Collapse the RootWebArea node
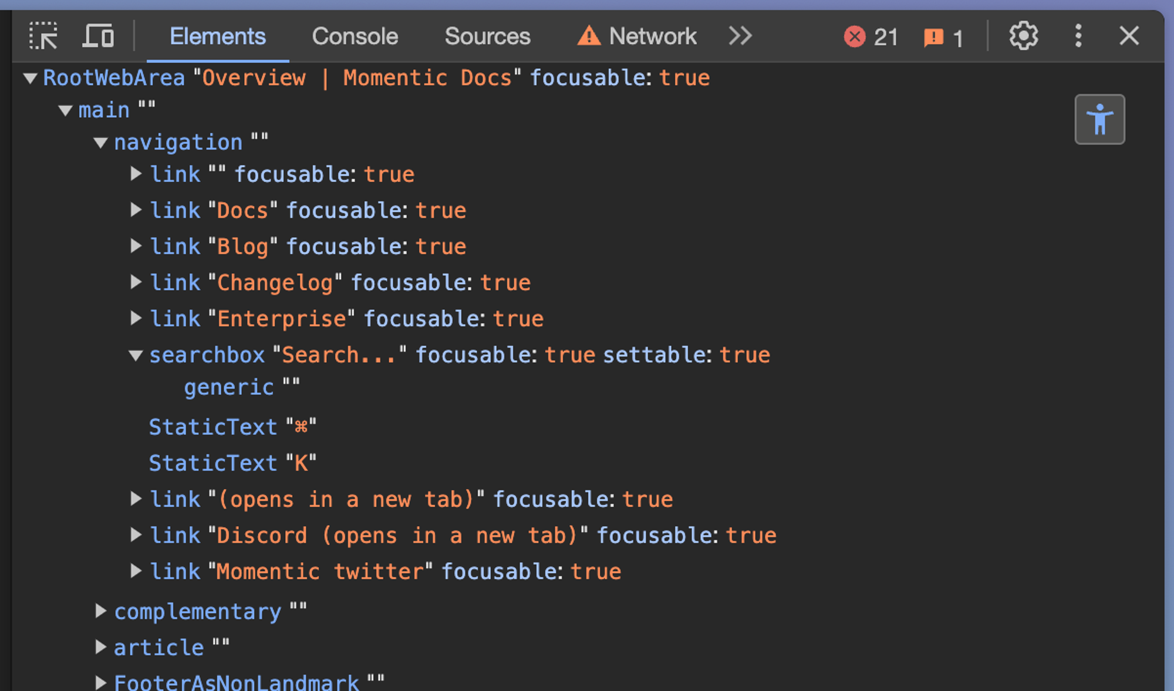This screenshot has height=691, width=1174. click(31, 78)
